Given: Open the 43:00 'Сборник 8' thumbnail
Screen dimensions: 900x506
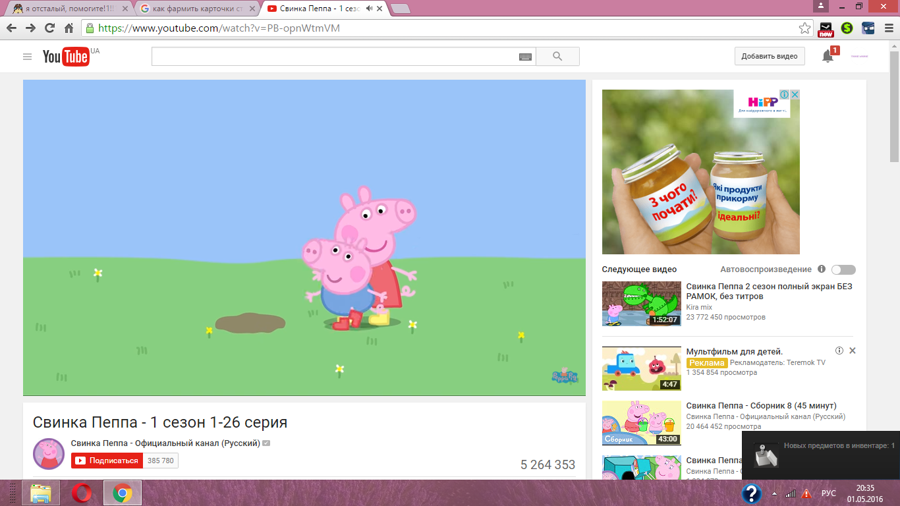Looking at the screenshot, I should (x=642, y=423).
